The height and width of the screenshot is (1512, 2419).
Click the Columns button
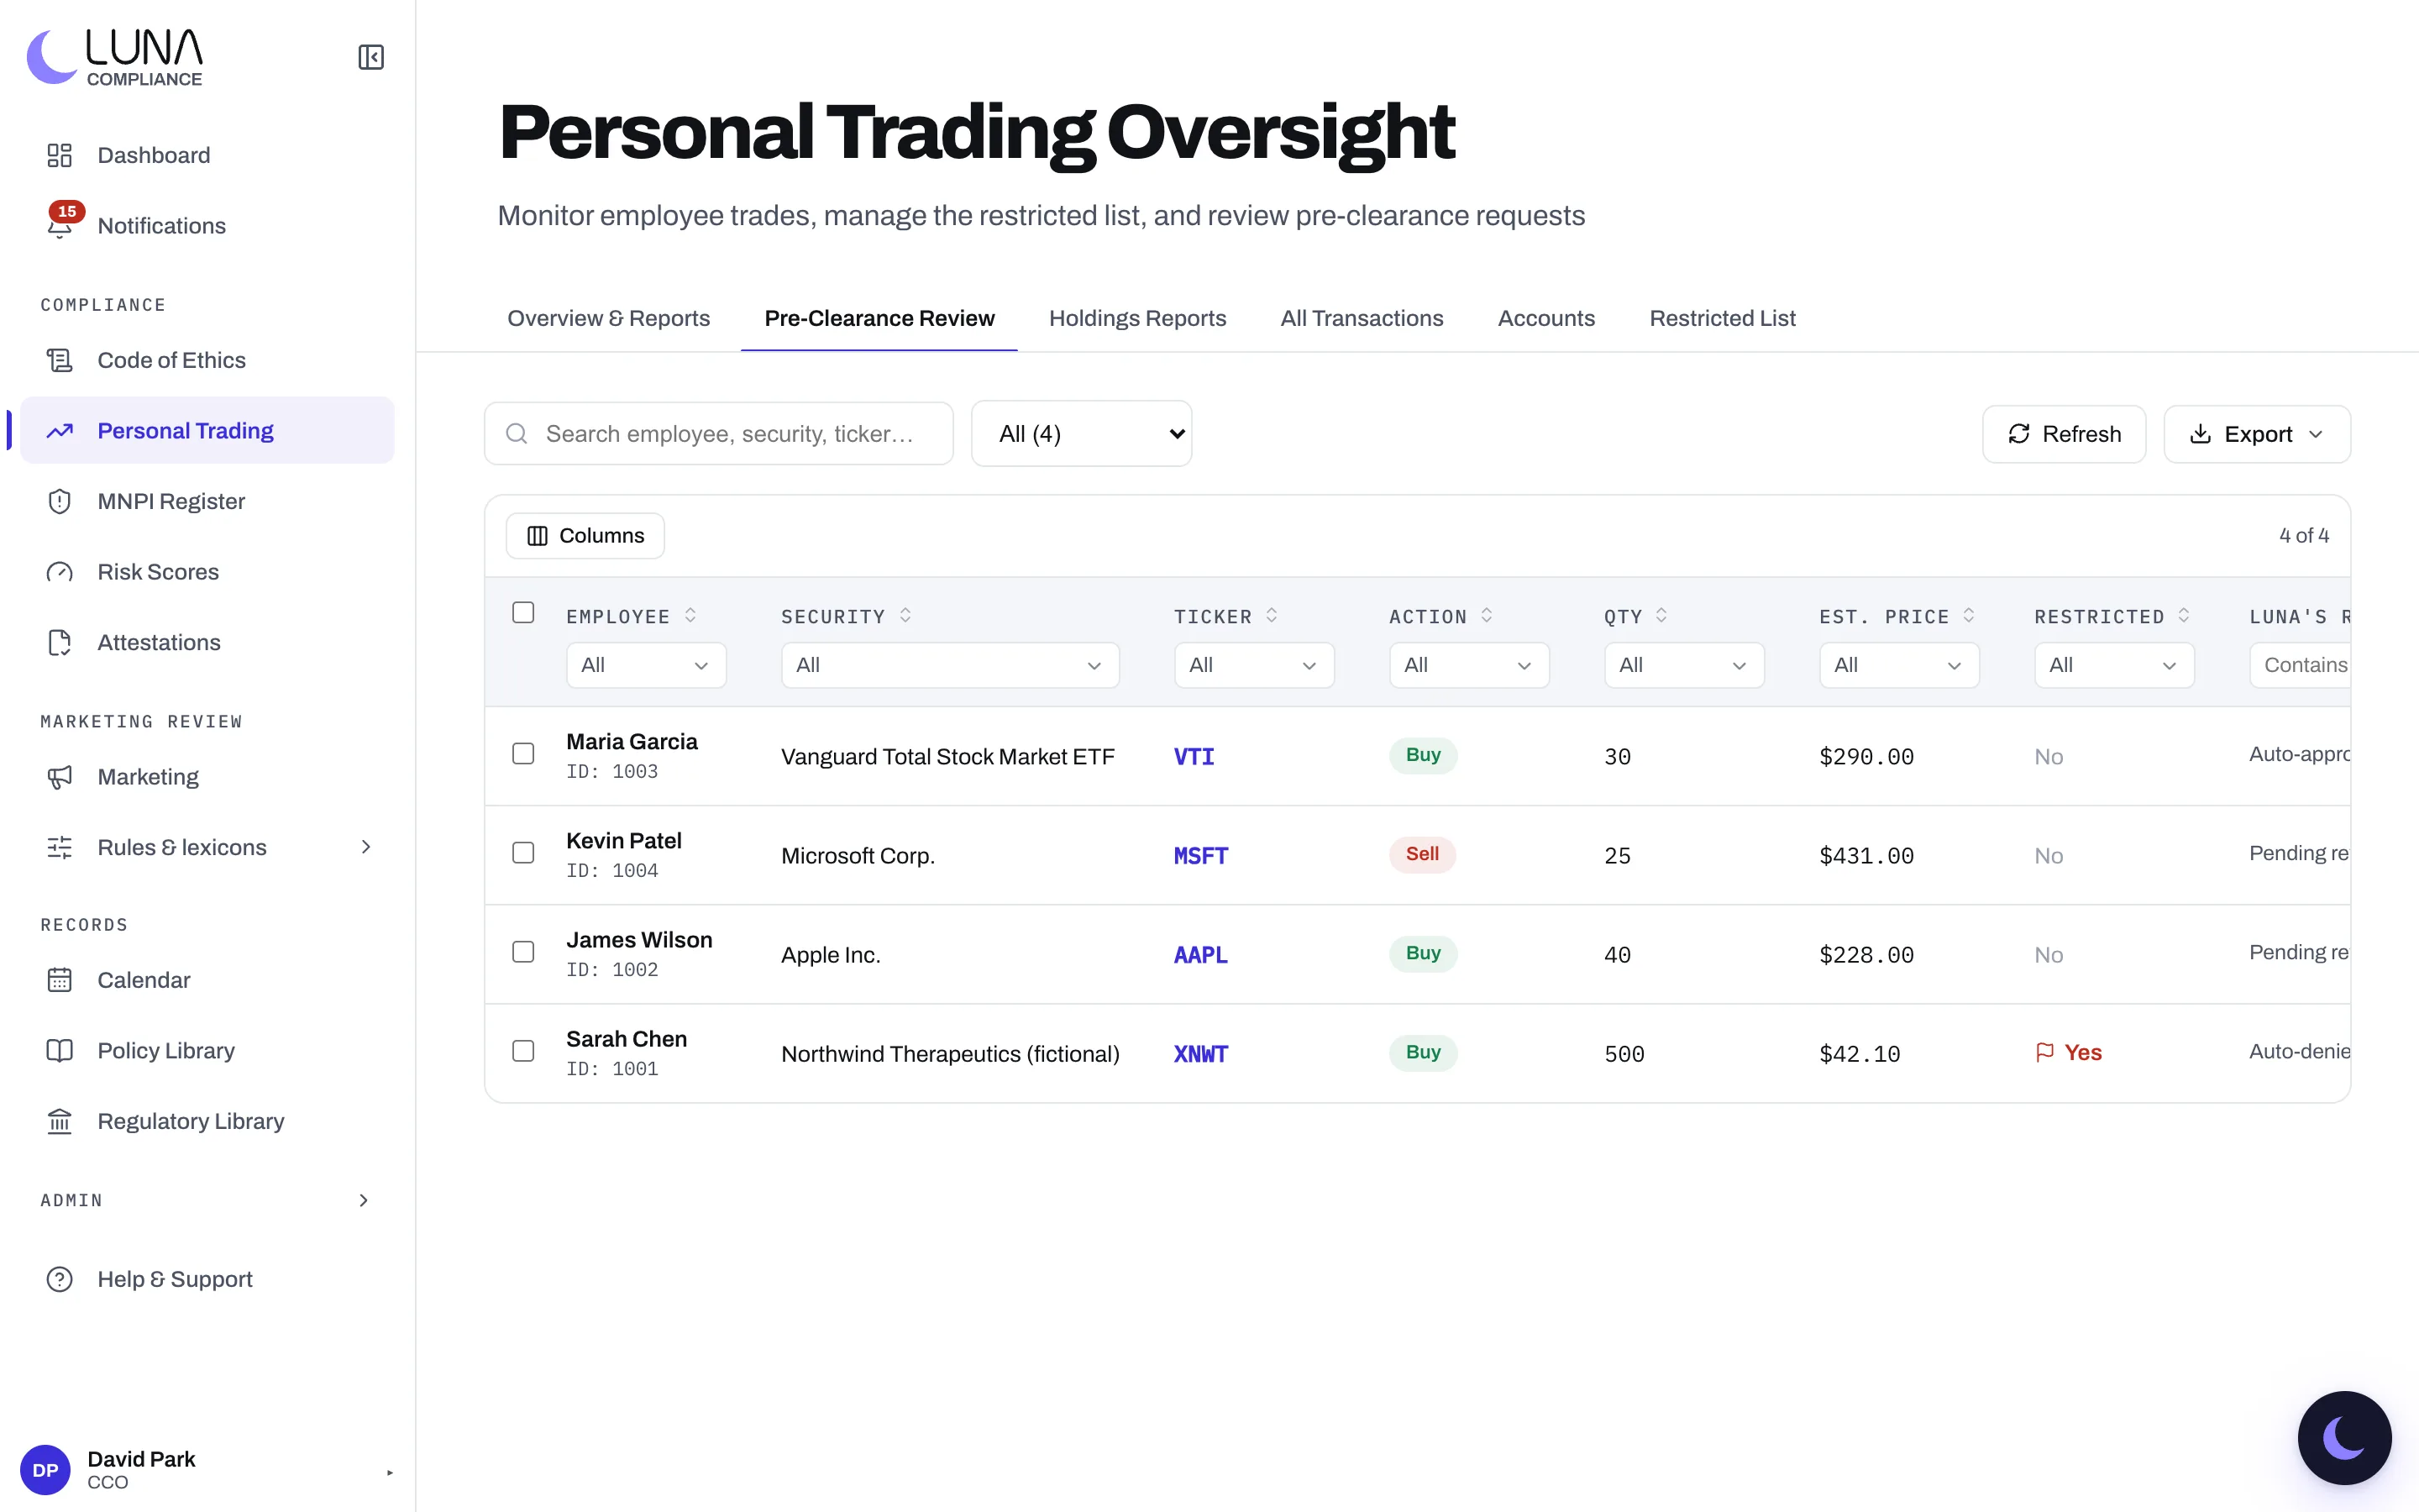[x=585, y=536]
